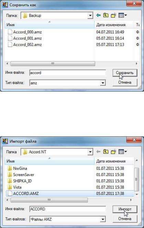Expand the Backup folder dropdown

90,15
